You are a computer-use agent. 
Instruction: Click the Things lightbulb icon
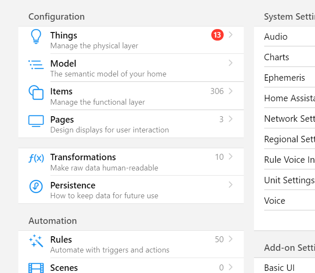(x=36, y=36)
